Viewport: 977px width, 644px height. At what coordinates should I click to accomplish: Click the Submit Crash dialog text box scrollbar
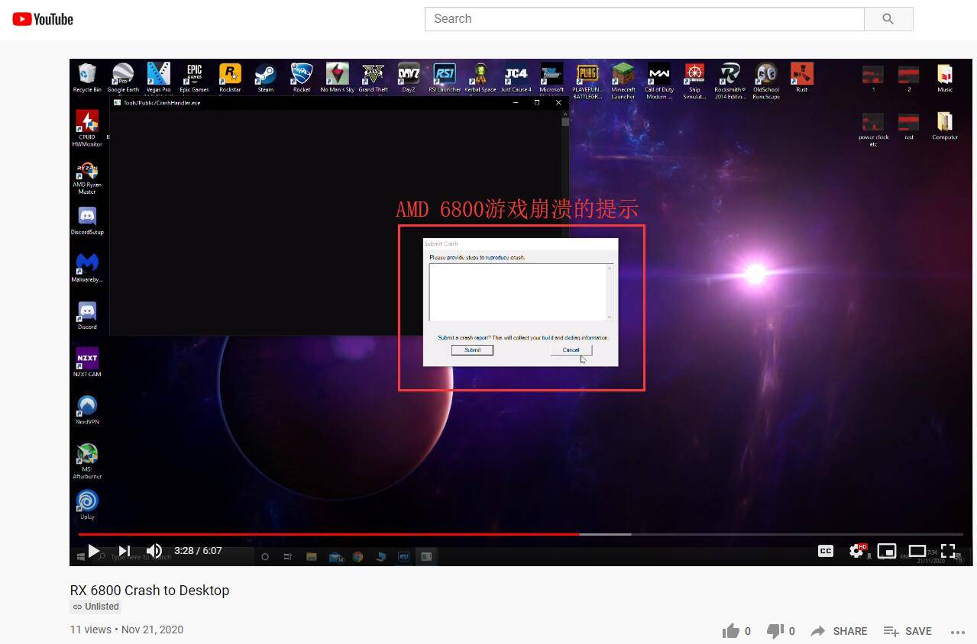click(x=610, y=292)
